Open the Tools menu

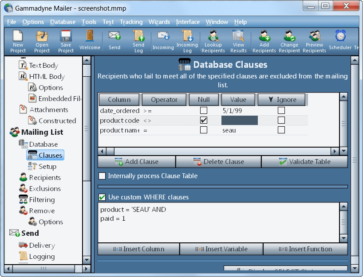(x=89, y=22)
